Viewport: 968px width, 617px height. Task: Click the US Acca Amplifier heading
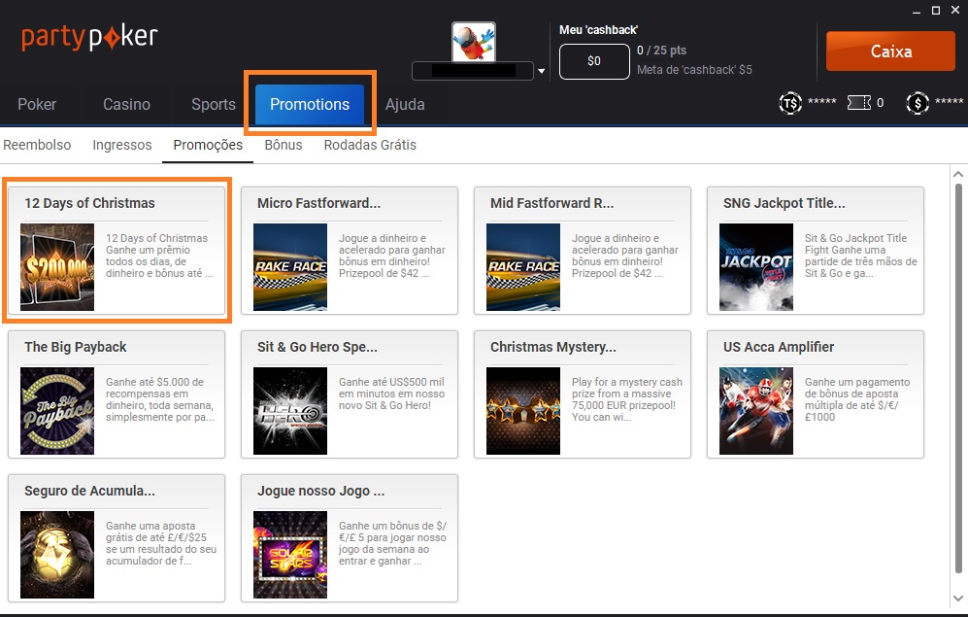[x=779, y=347]
